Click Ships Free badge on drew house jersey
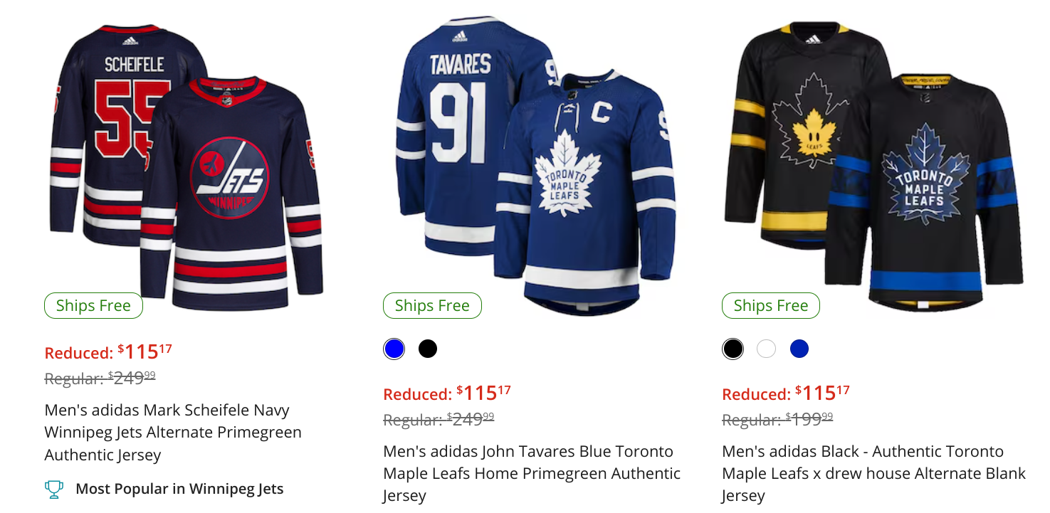 (771, 306)
